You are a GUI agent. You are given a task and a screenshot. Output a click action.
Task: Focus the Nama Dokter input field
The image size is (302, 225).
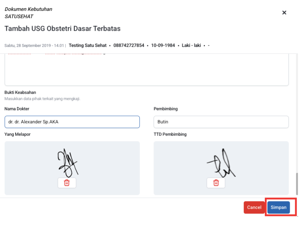[72, 122]
